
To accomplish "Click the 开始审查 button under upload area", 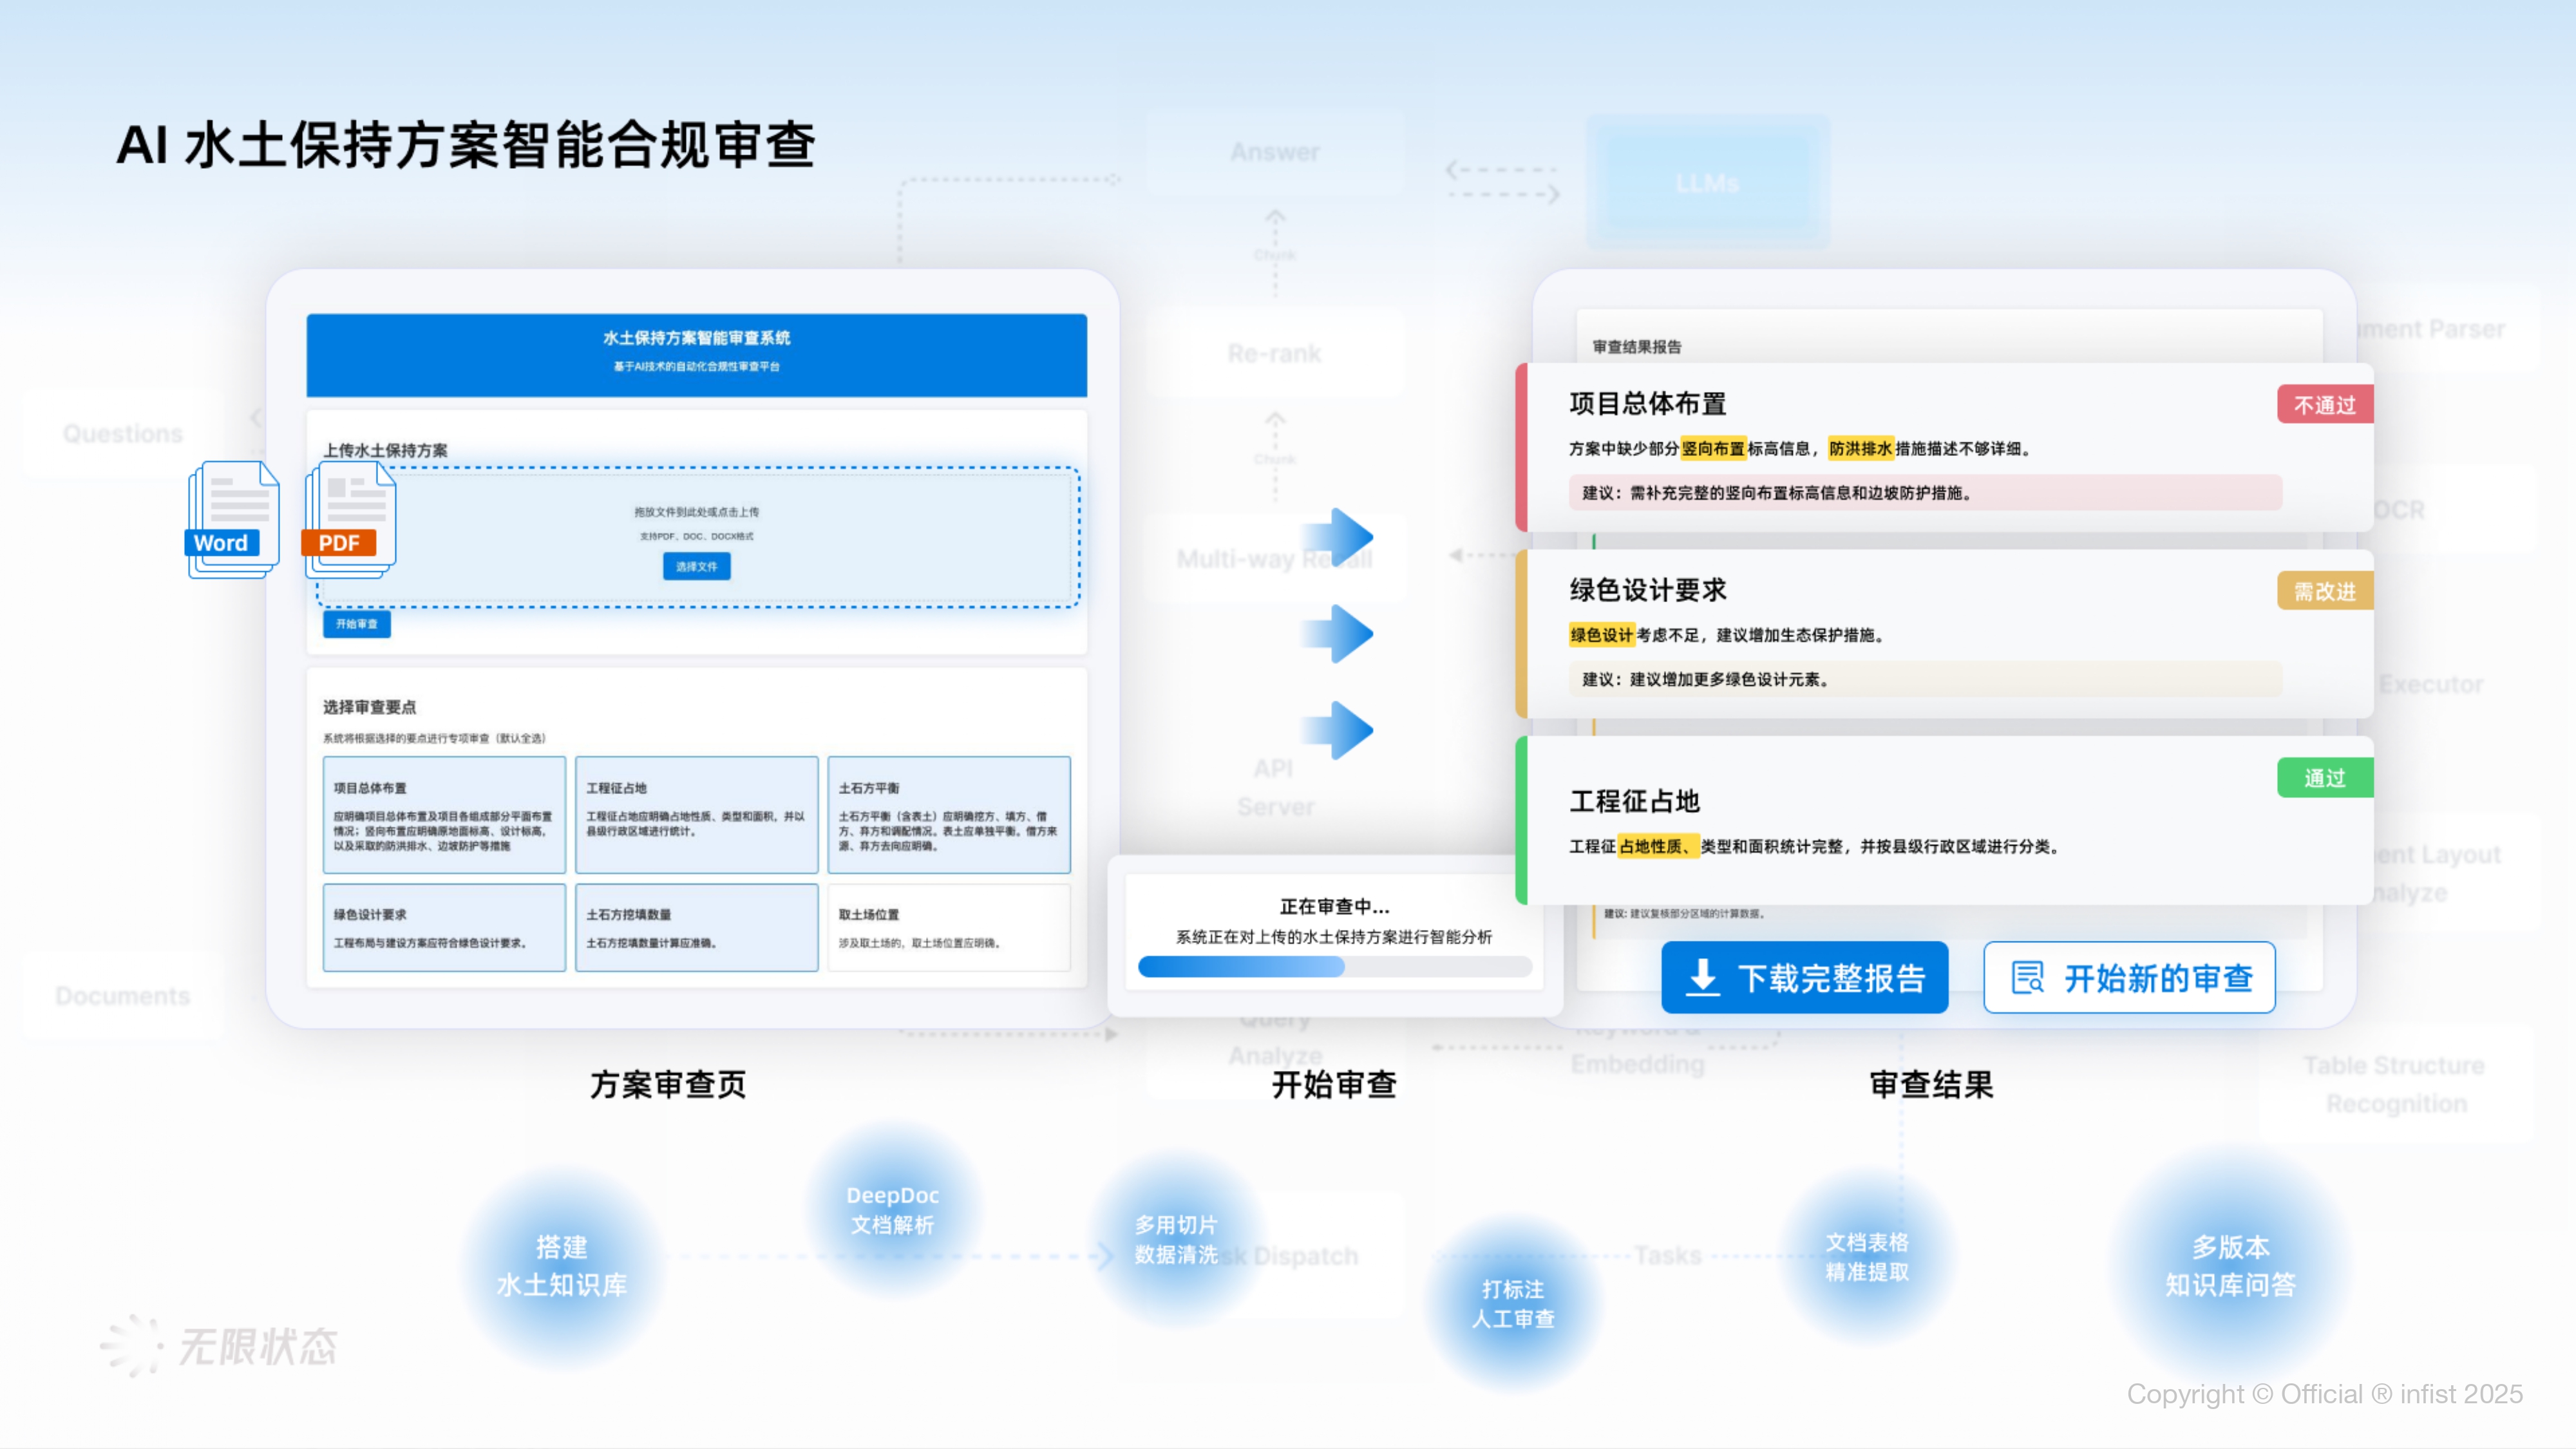I will click(x=356, y=624).
